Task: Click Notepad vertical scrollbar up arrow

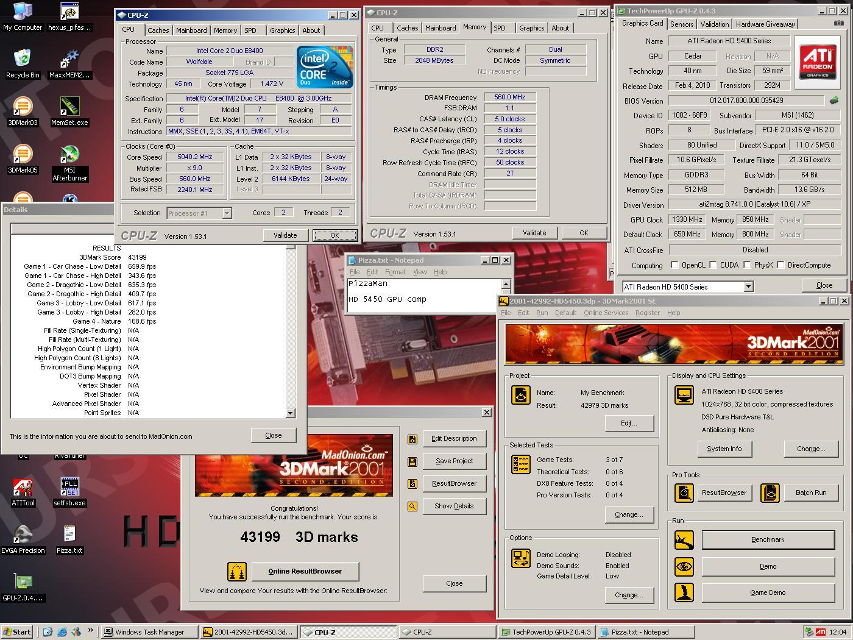Action: pos(505,284)
